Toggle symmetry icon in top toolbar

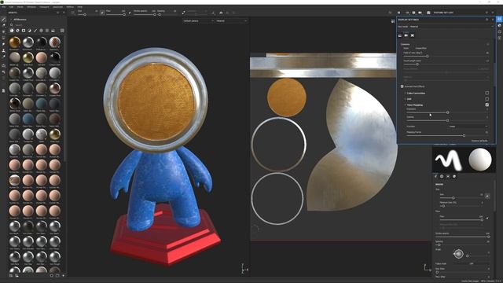coord(221,13)
